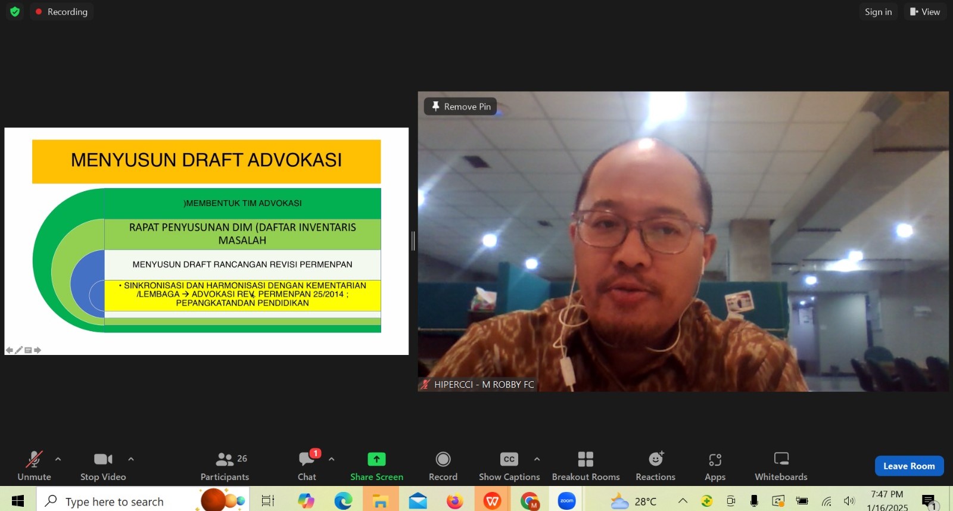Open Zoom Apps
Image resolution: width=953 pixels, height=511 pixels.
pos(715,466)
